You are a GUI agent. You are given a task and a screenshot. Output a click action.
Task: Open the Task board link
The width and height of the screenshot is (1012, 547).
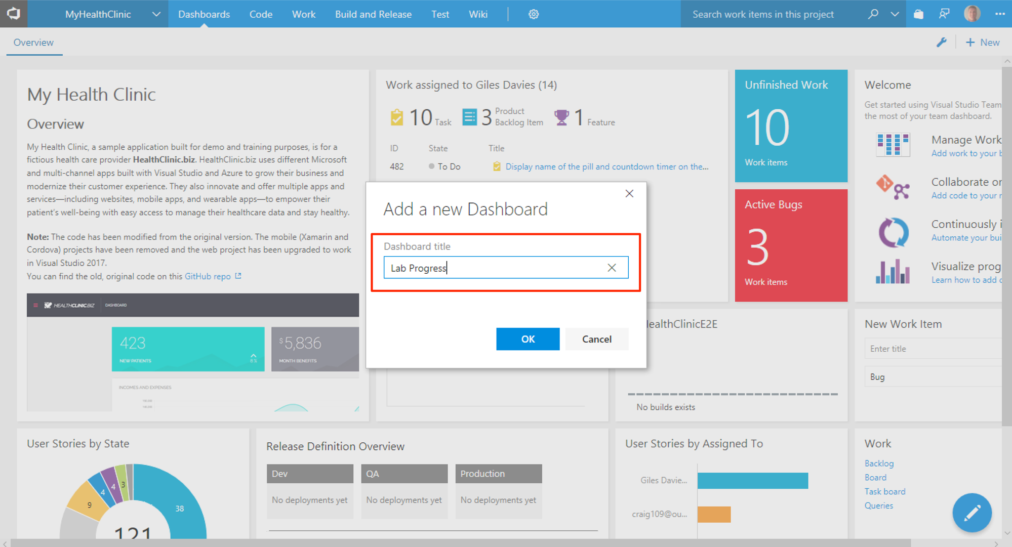click(885, 491)
